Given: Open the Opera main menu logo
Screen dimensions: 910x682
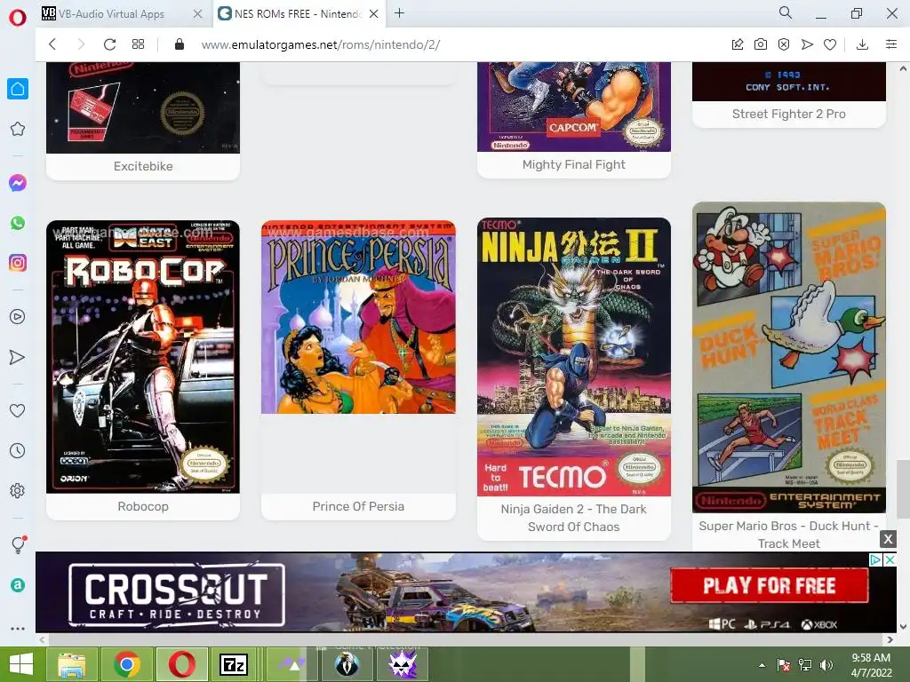Looking at the screenshot, I should pyautogui.click(x=18, y=17).
